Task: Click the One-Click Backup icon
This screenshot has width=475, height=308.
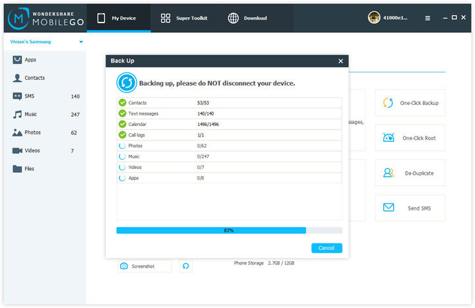Action: [x=388, y=103]
